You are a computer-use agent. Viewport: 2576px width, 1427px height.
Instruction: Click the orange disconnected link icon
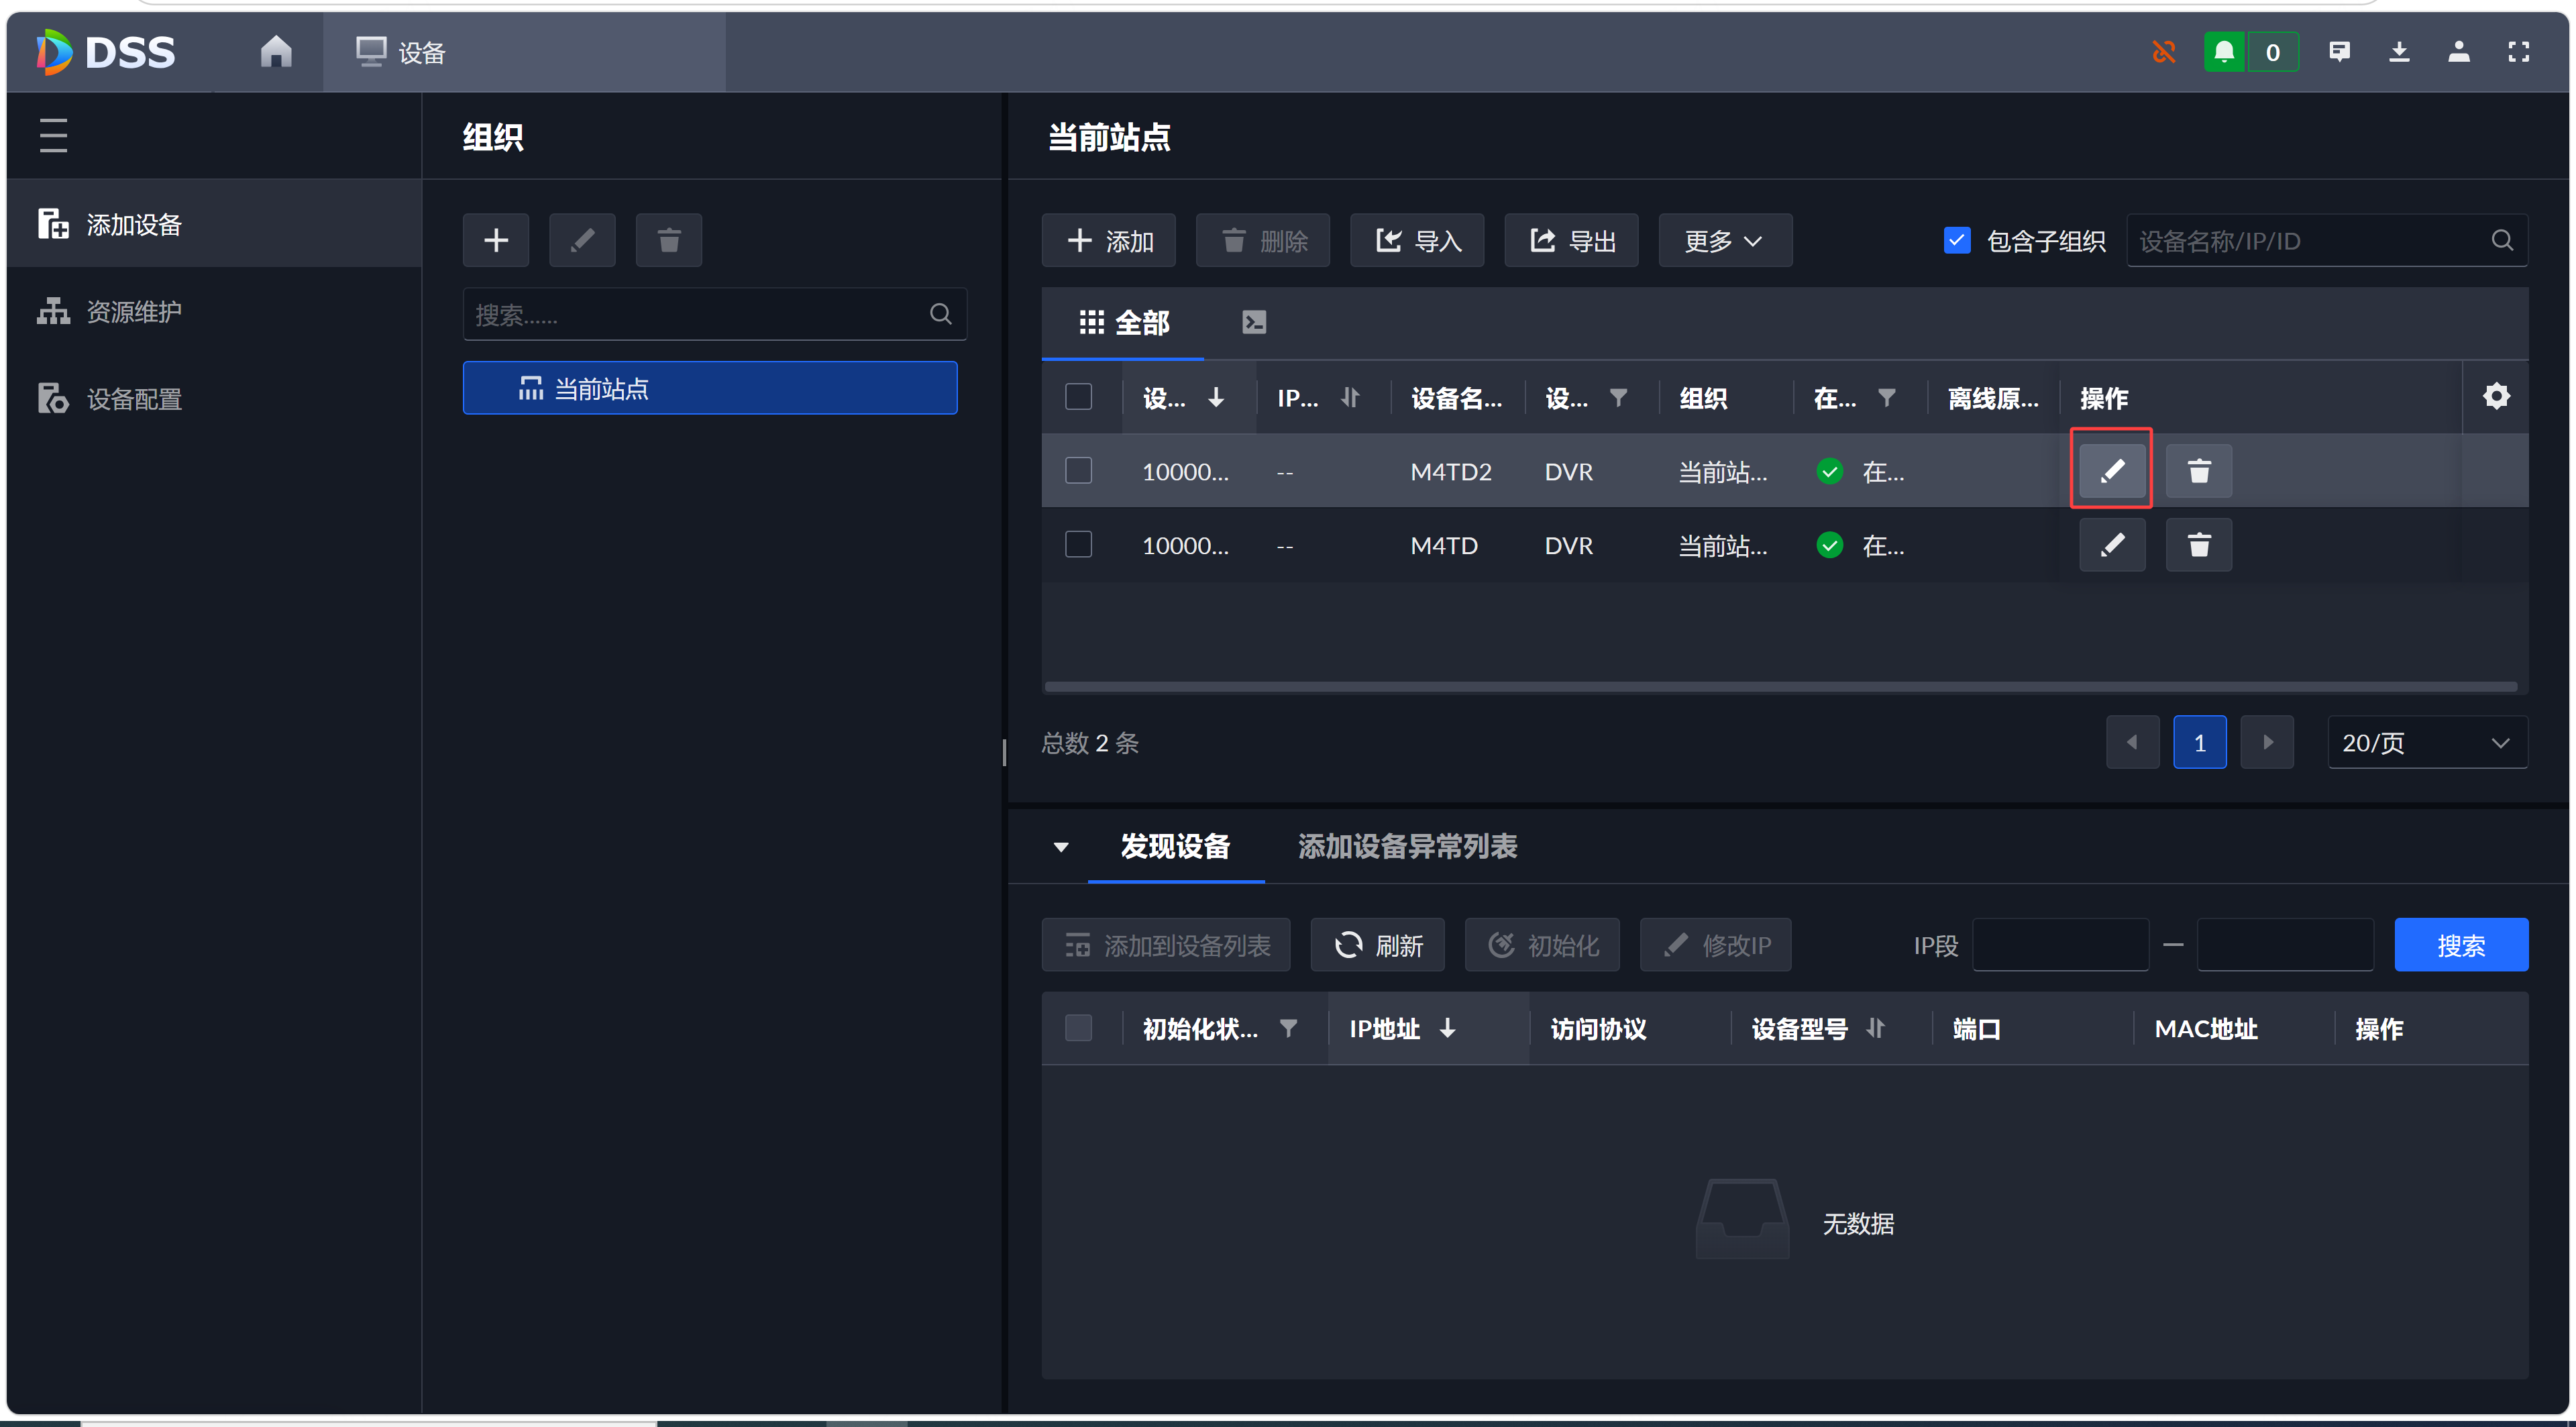click(2163, 52)
